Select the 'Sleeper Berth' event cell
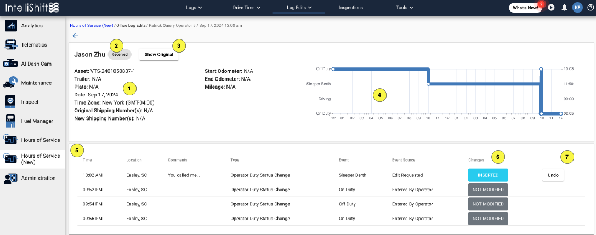 [351, 175]
